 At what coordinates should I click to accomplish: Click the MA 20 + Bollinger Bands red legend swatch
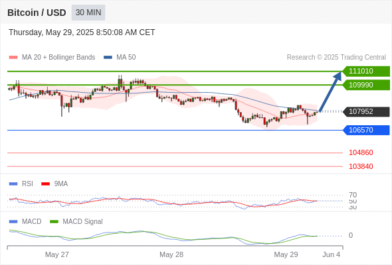[x=13, y=58]
